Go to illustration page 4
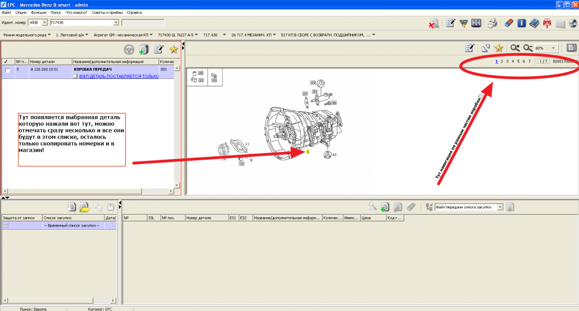Screen dimensions: 579x311 point(513,61)
